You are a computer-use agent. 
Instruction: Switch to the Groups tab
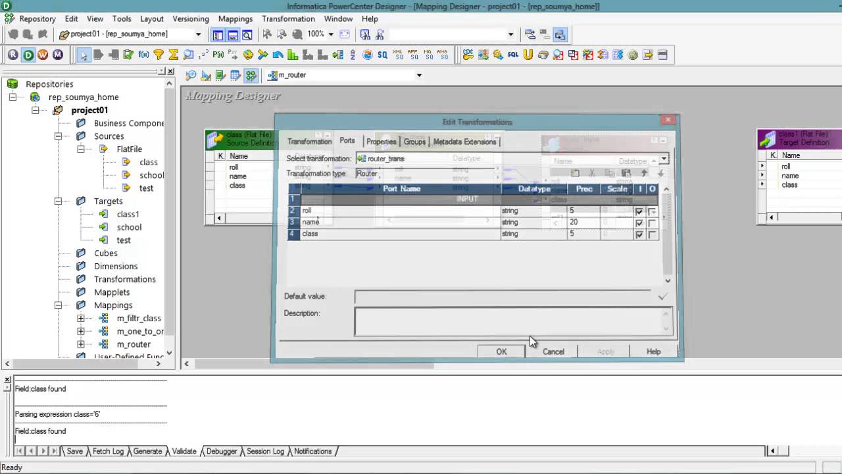click(x=414, y=142)
